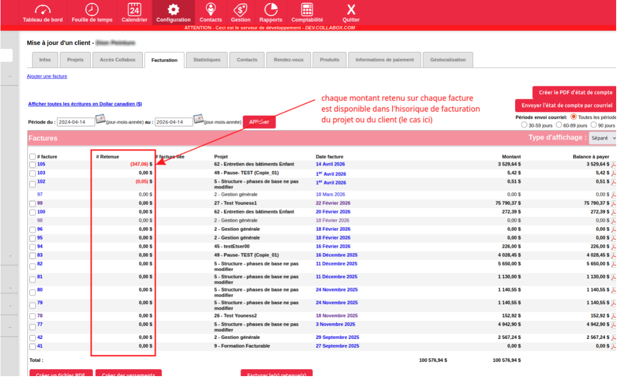The height and width of the screenshot is (382, 625).
Task: Check the box for invoice 105
Action: coord(32,165)
